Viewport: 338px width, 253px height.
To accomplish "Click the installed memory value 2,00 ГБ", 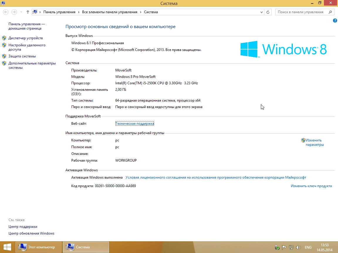I will pyautogui.click(x=121, y=90).
